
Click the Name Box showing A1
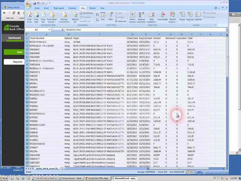[36, 30]
